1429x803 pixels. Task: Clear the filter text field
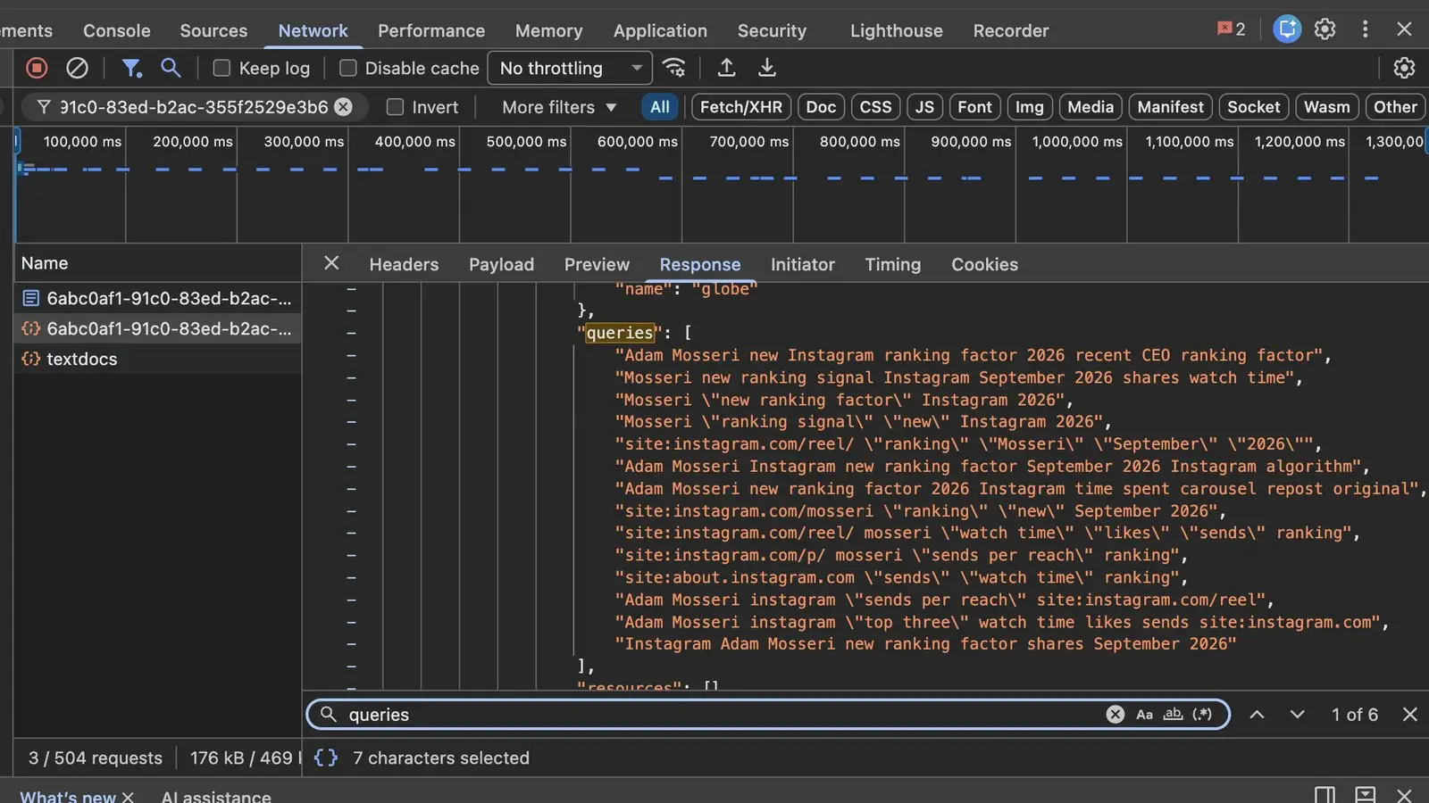pos(343,107)
